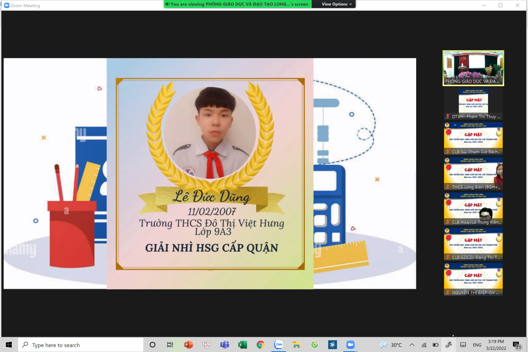Launch Excel from the taskbar

[x=242, y=345]
